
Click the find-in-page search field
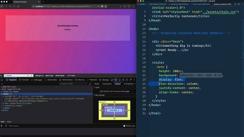[15, 75]
